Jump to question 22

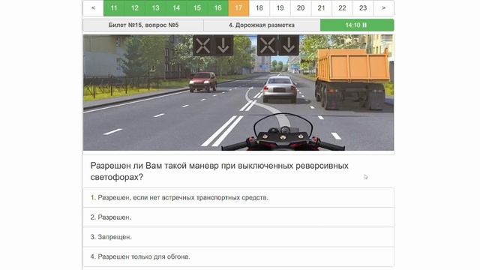click(342, 8)
